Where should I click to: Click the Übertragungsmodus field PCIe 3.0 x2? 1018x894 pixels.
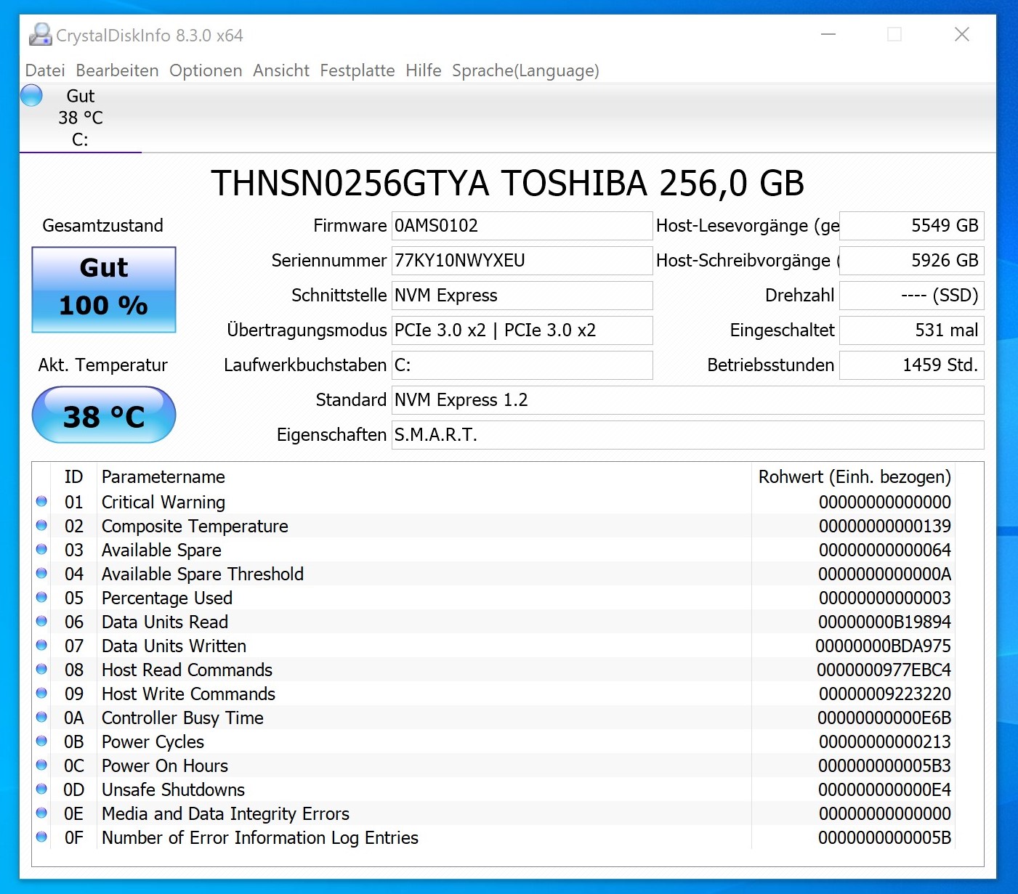[x=522, y=330]
